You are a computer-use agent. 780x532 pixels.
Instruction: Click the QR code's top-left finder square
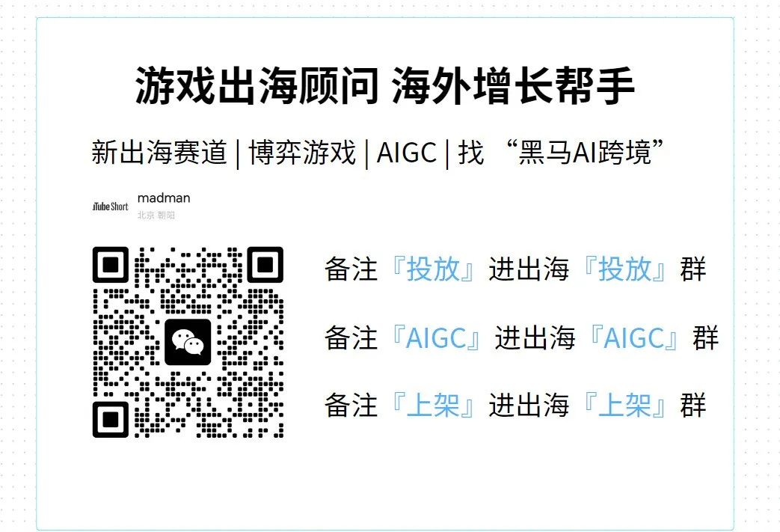(111, 265)
